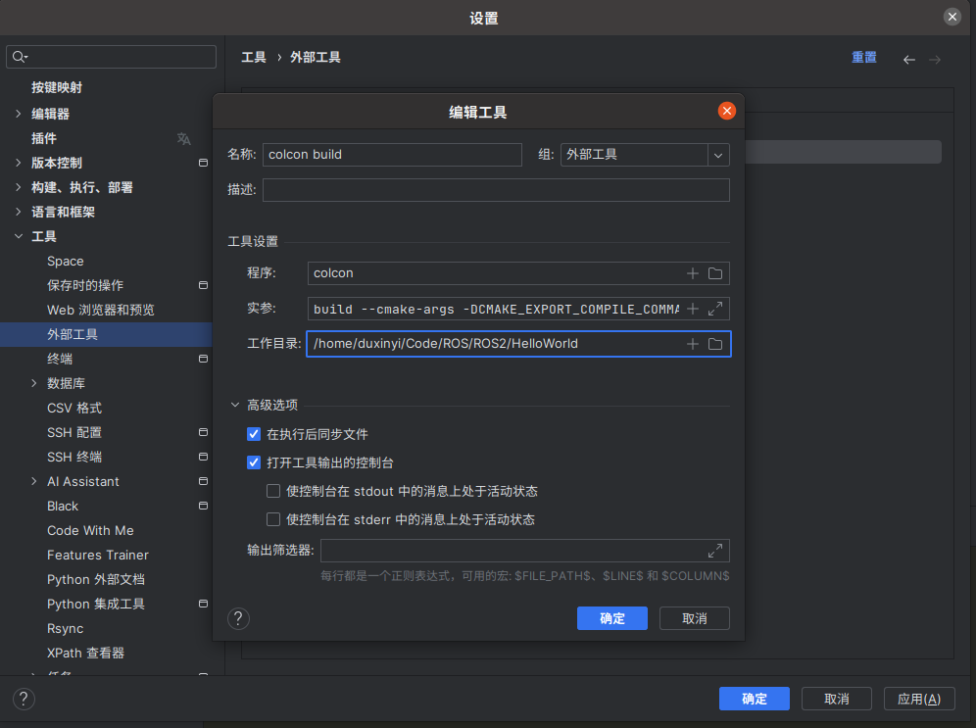This screenshot has width=976, height=728.
Task: Insert macro in the 实参 arguments field
Action: click(x=692, y=309)
